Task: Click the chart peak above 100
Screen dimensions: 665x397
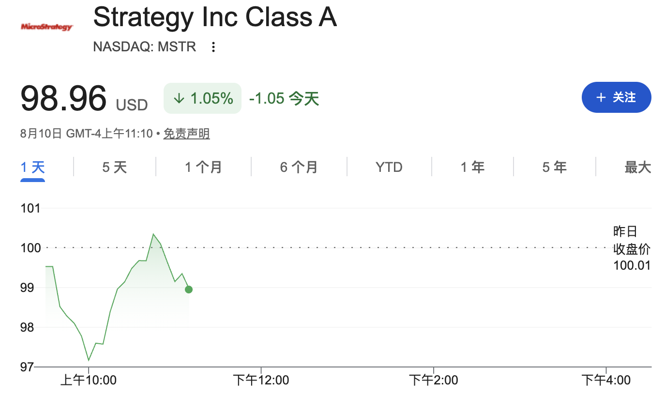Action: coord(153,234)
